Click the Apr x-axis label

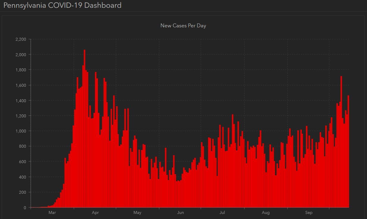coord(95,213)
